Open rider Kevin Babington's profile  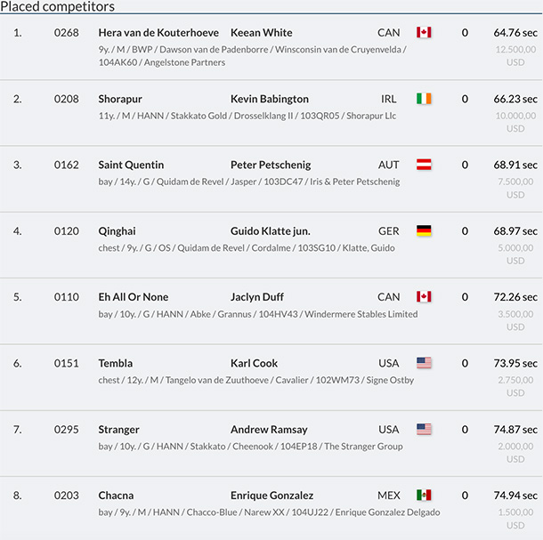tap(270, 99)
